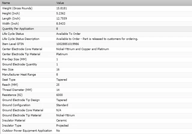Click the Width value 8.5433
This screenshot has width=192, height=134.
click(x=61, y=23)
